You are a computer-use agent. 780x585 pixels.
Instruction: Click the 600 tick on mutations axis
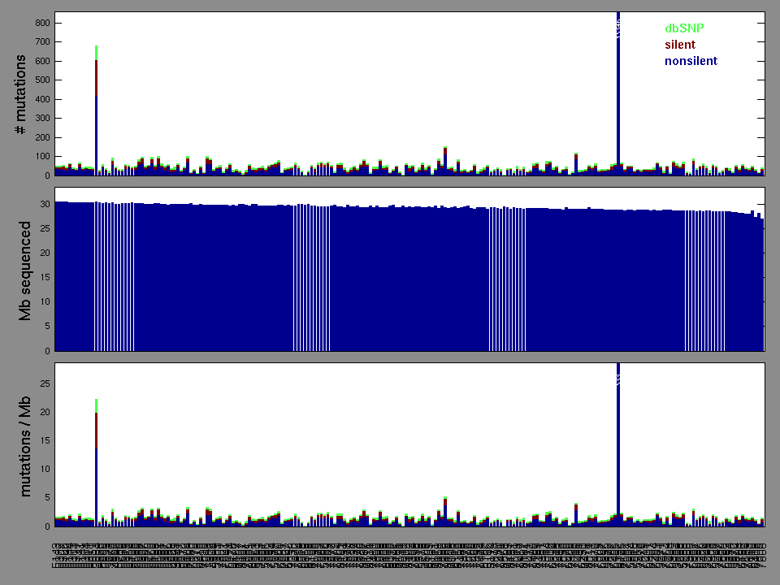click(x=41, y=61)
